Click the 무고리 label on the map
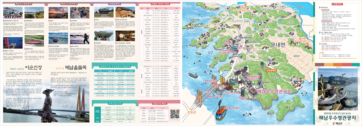Image resolution: width=362 pixels, height=126 pixels. (x=229, y=15)
